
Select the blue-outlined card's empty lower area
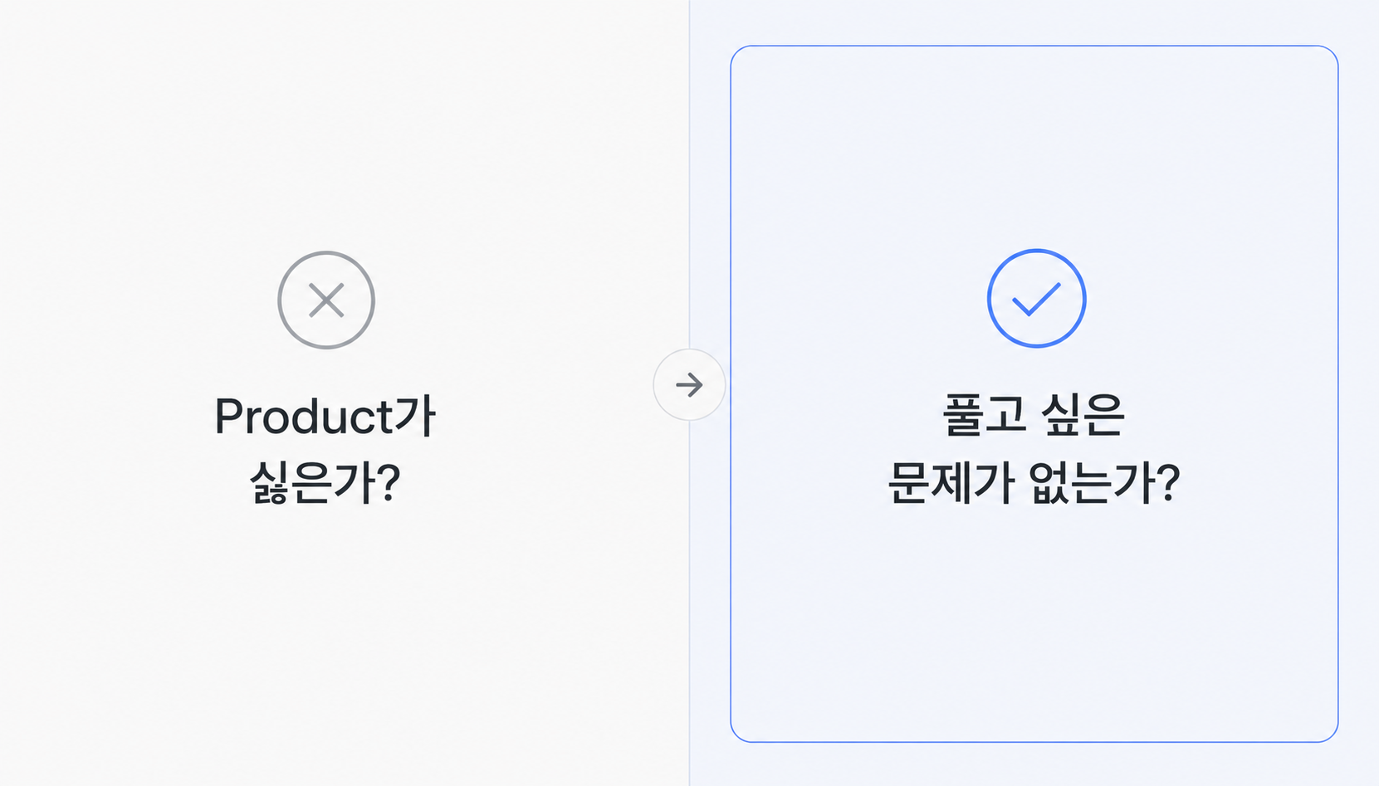coord(1034,631)
